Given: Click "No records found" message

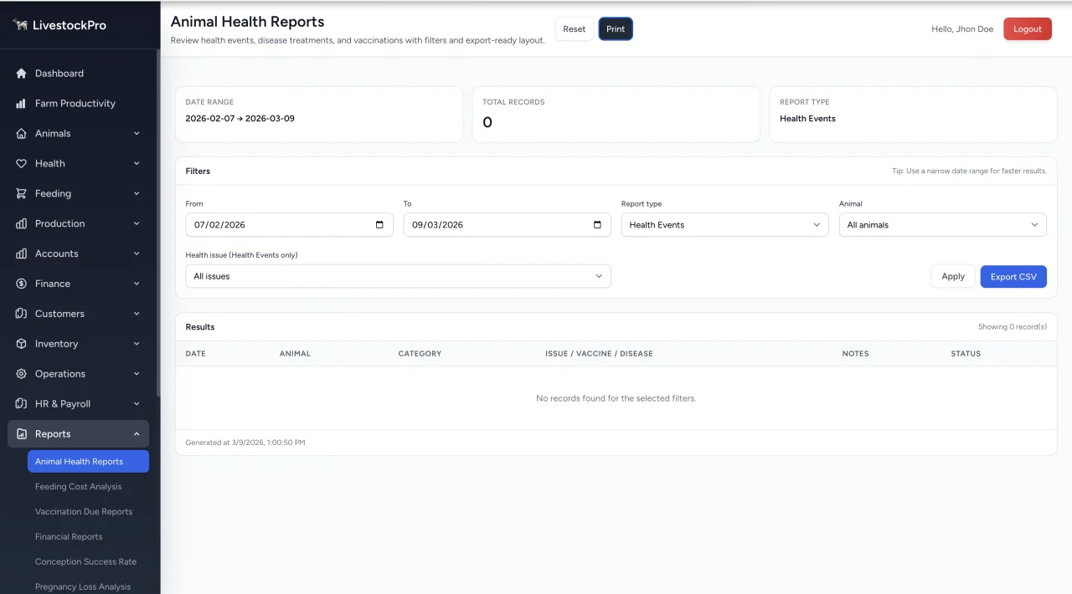Looking at the screenshot, I should coord(616,398).
